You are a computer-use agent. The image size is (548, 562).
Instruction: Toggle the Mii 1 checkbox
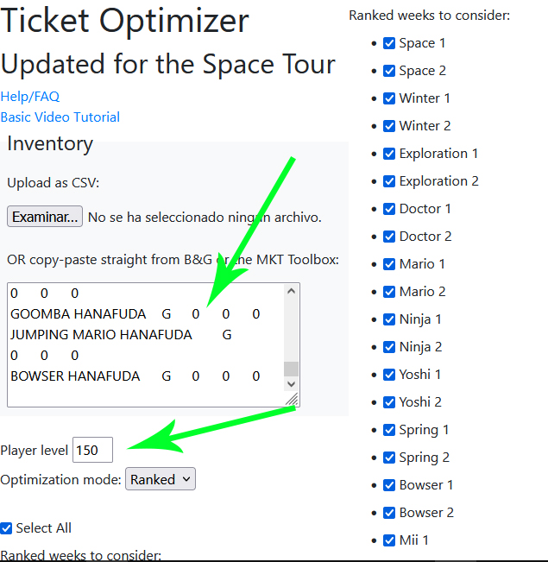(389, 540)
